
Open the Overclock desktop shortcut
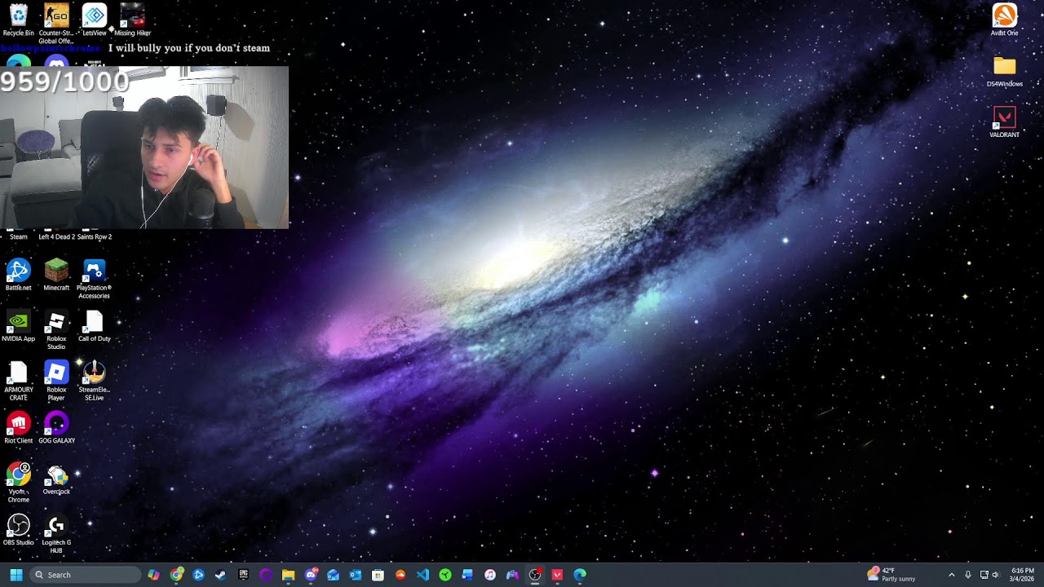click(x=56, y=479)
